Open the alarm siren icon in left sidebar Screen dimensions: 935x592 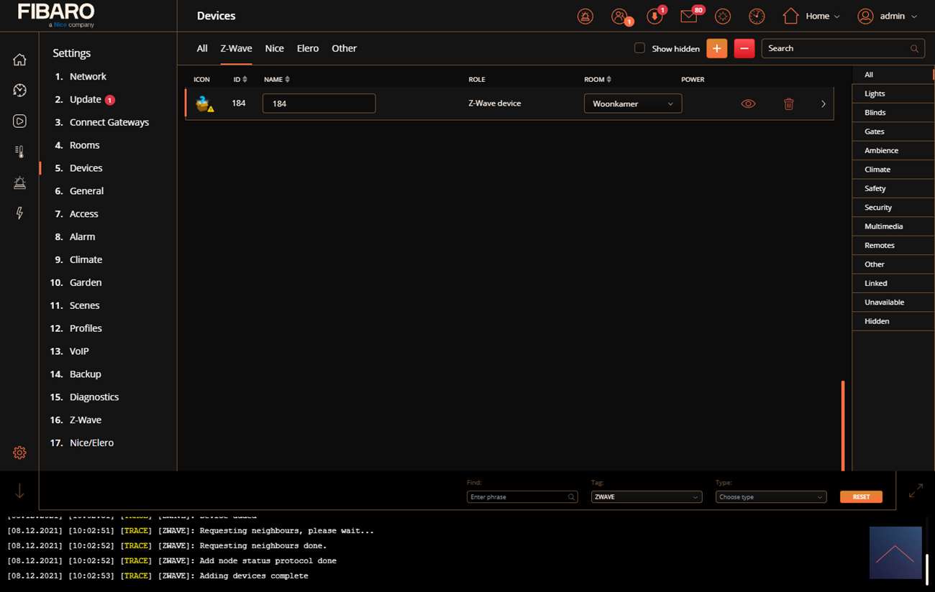pos(19,182)
